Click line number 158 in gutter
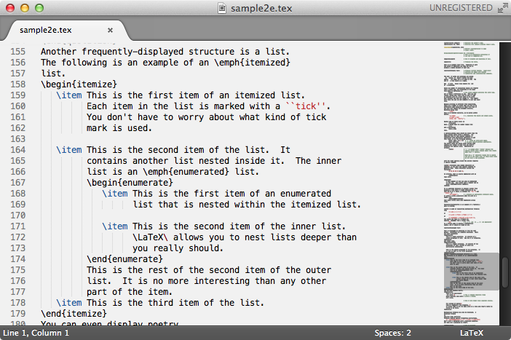This screenshot has width=511, height=340. 18,84
